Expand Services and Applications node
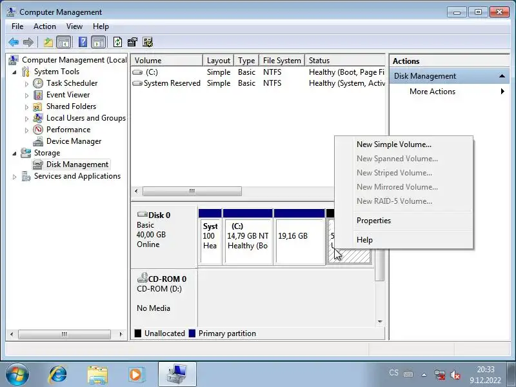Image resolution: width=516 pixels, height=387 pixels. [x=14, y=177]
